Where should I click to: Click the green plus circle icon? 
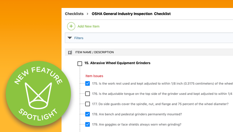[71, 26]
